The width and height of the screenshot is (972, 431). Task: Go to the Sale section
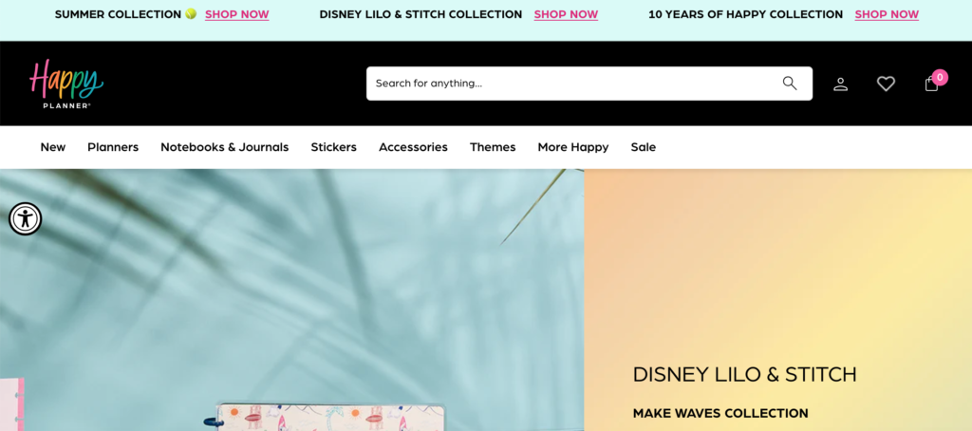pyautogui.click(x=643, y=147)
